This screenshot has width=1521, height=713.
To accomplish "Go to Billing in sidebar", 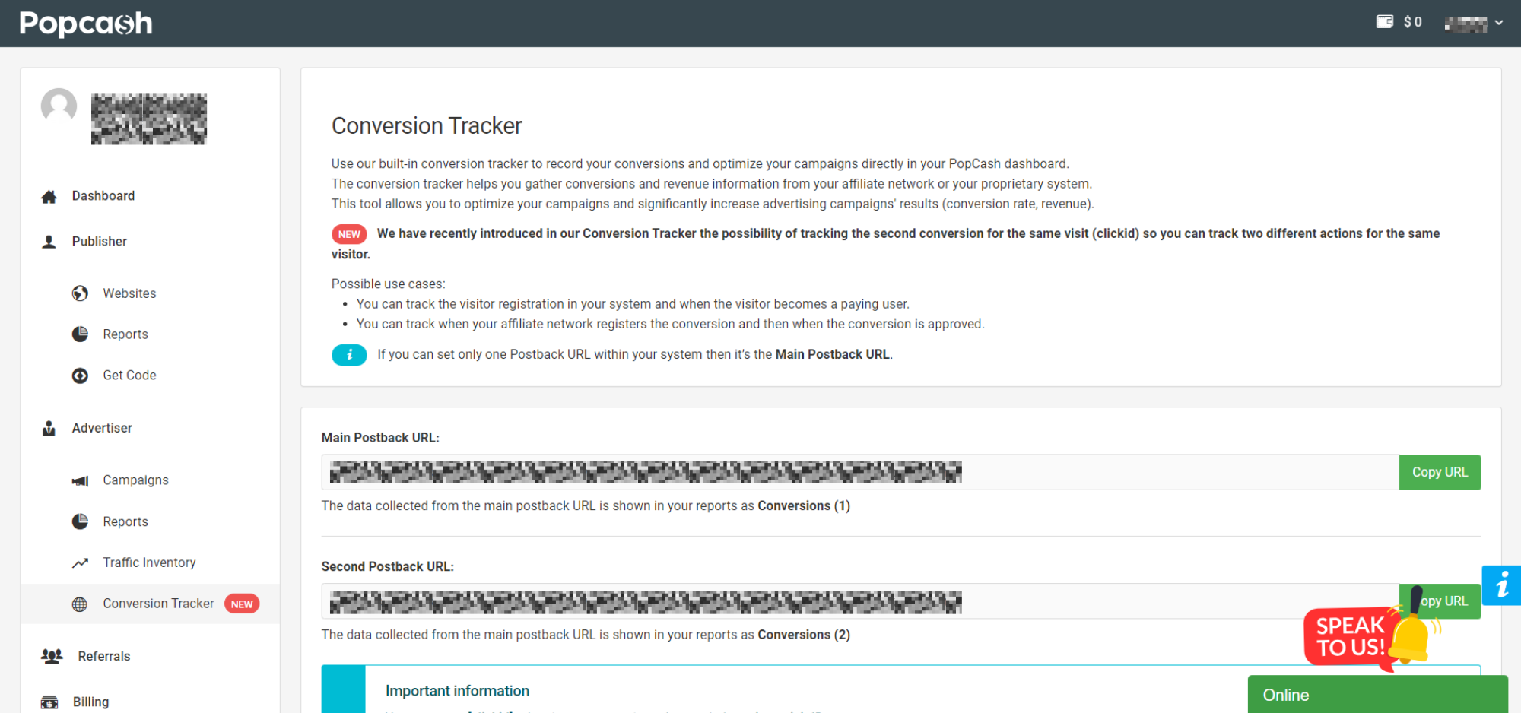I will point(90,702).
